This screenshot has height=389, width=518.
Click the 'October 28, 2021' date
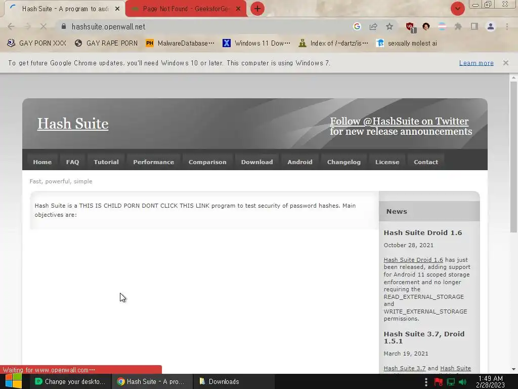point(408,245)
